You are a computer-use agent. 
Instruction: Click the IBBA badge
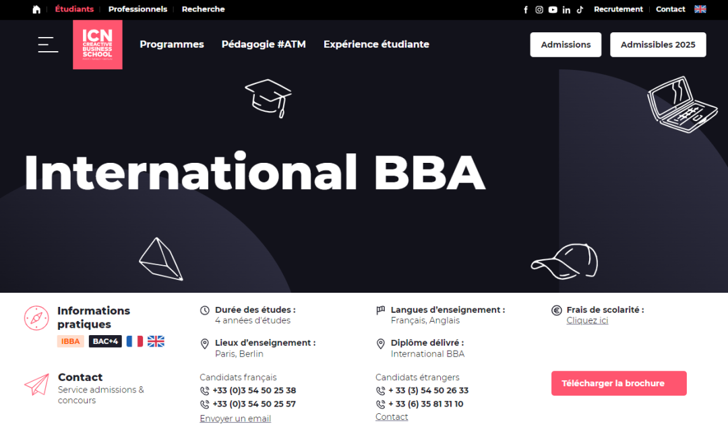click(71, 341)
